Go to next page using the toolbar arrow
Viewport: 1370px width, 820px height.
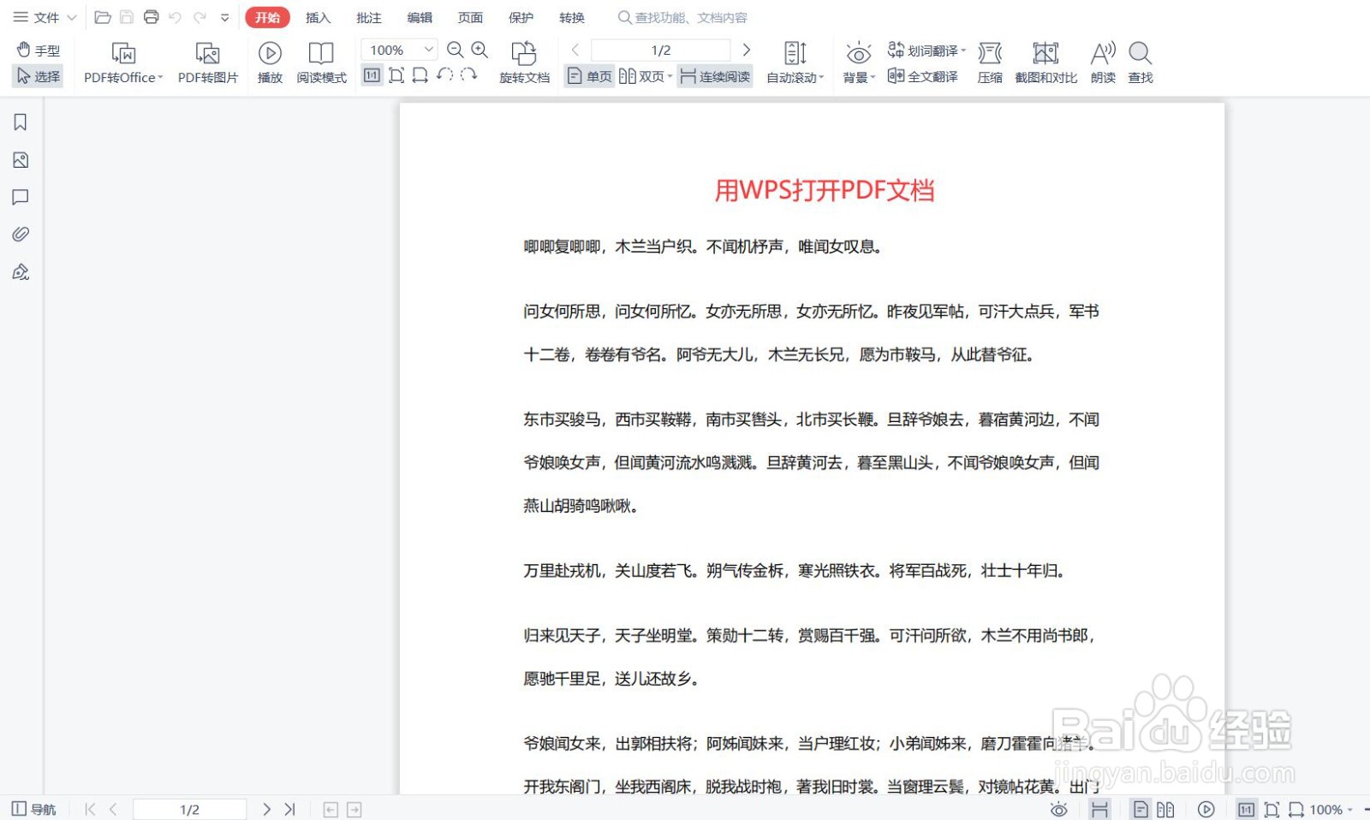point(747,50)
